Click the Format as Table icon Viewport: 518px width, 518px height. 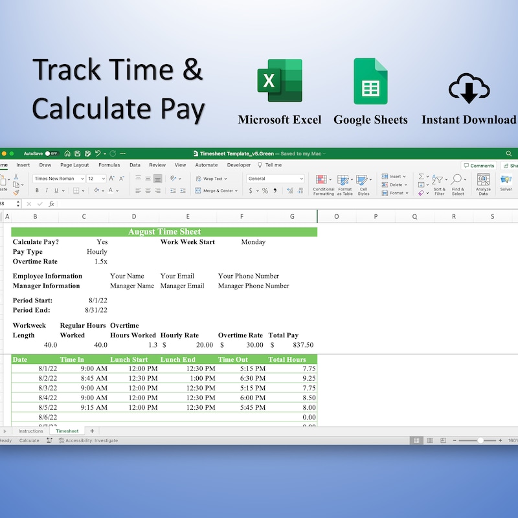point(343,180)
